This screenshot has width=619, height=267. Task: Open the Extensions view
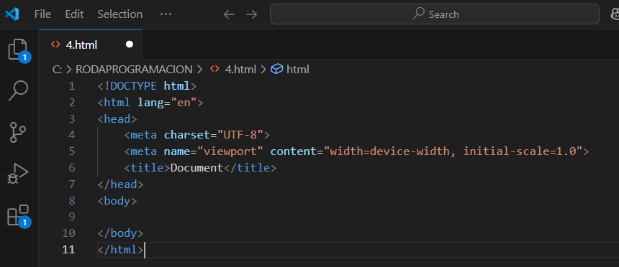[x=18, y=215]
